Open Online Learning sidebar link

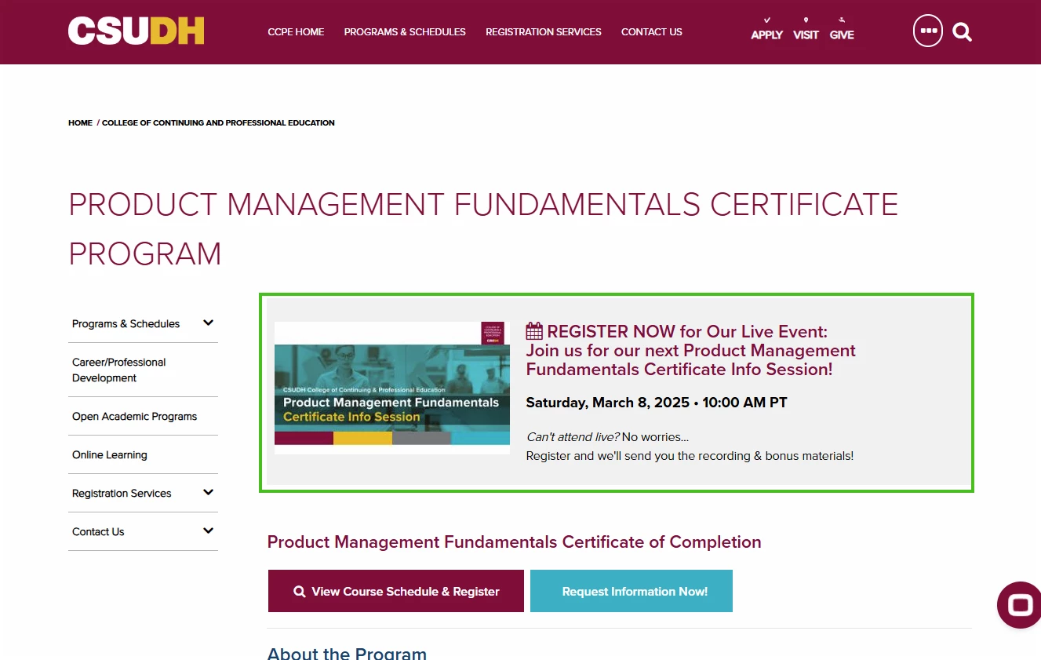pyautogui.click(x=110, y=455)
